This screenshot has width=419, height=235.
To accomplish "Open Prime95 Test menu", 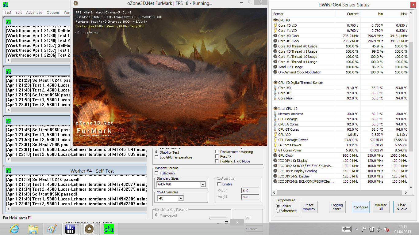I will 8,13.
